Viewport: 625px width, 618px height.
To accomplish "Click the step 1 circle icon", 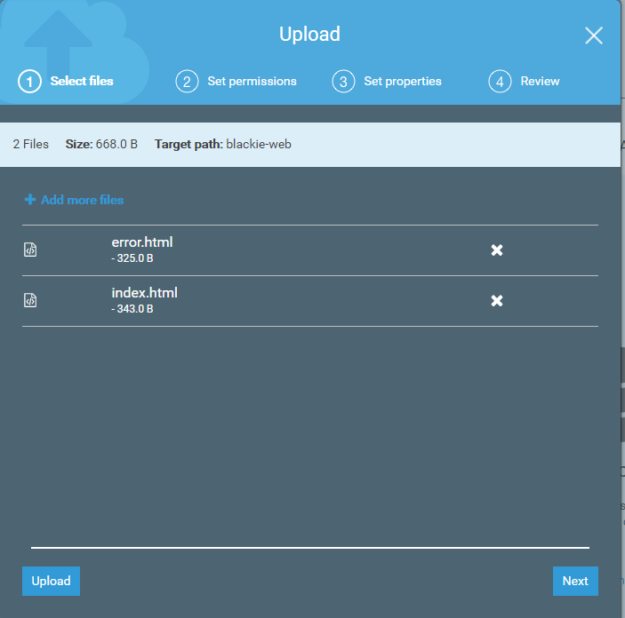I will (x=29, y=82).
